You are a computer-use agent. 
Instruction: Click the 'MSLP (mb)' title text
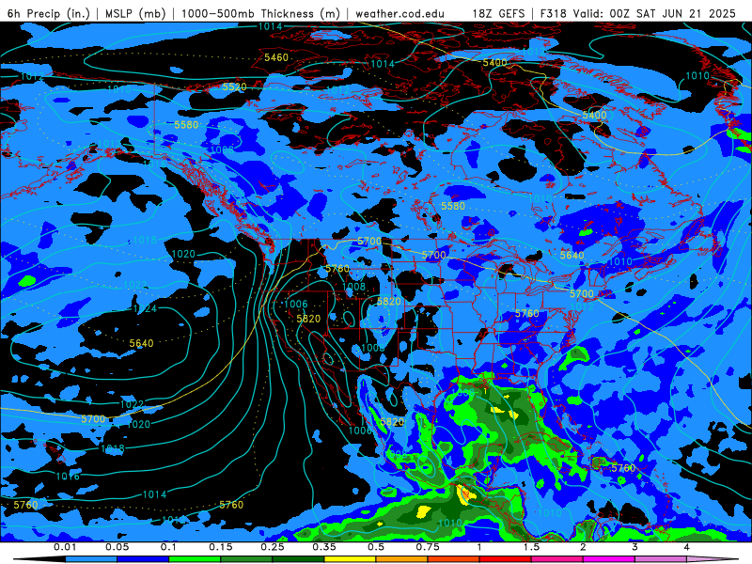pyautogui.click(x=135, y=13)
